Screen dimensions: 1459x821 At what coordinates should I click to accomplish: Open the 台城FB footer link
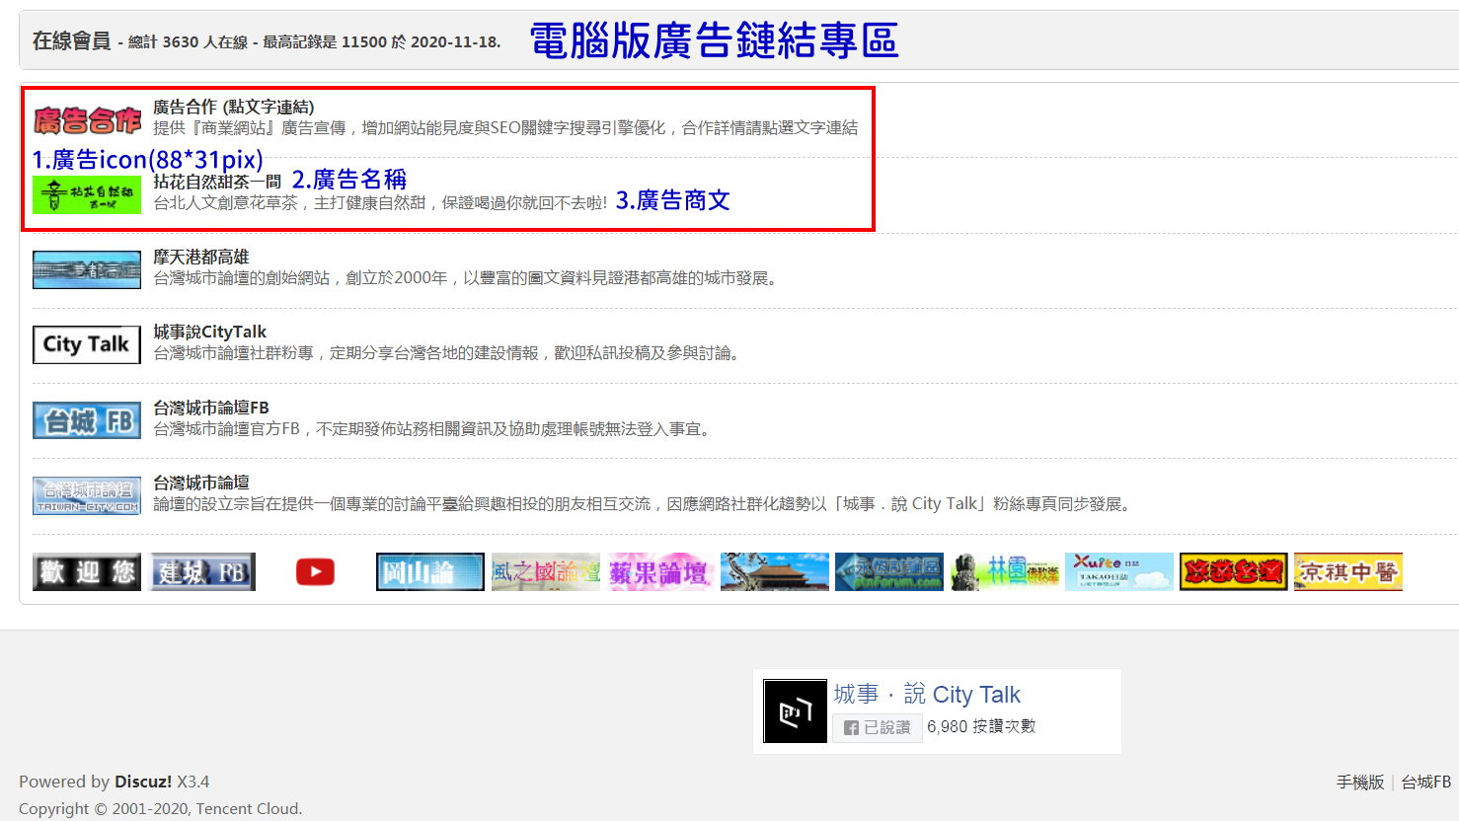click(x=1426, y=782)
